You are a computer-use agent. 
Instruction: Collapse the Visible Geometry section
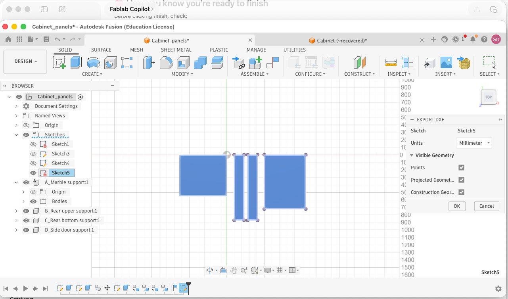(412, 155)
